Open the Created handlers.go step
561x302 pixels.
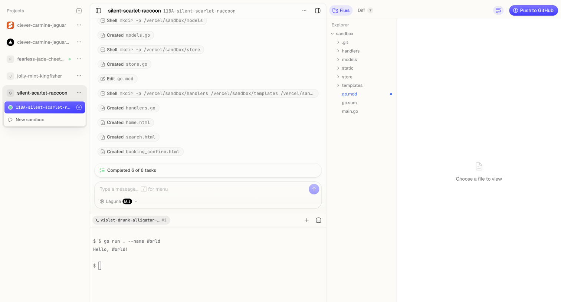(x=128, y=108)
